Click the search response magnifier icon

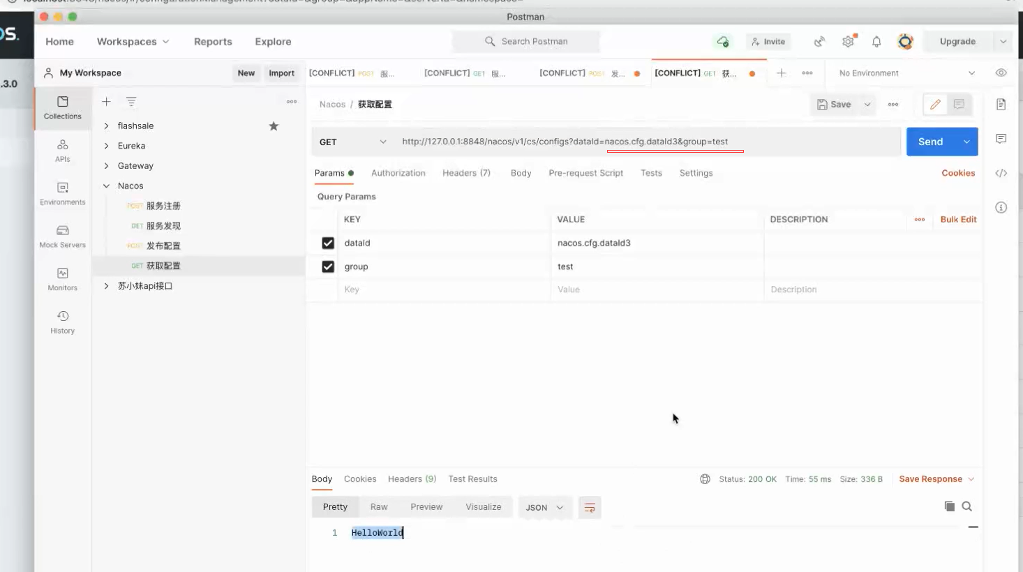[x=967, y=506]
